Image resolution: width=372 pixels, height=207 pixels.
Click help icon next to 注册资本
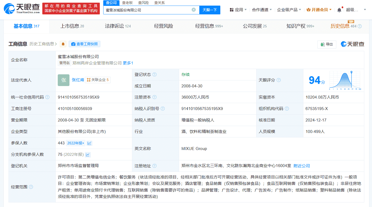[154, 97]
